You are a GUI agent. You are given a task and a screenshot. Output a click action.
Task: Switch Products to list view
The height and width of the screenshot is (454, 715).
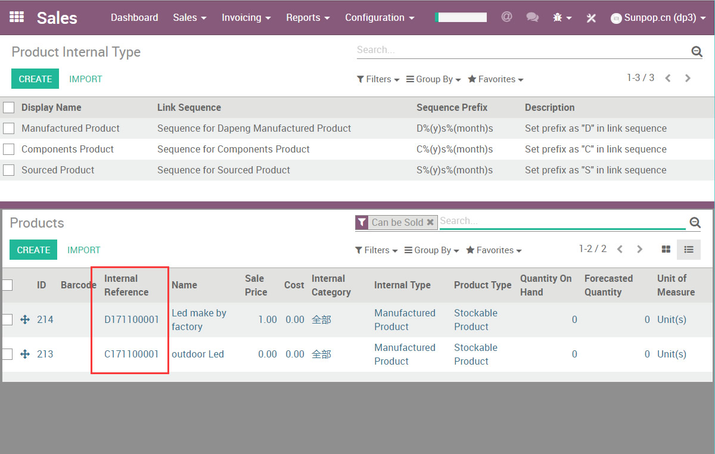click(x=688, y=250)
